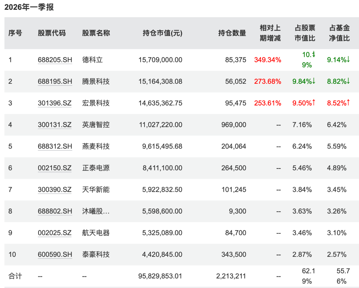Open the 002150.SZ stock link
The width and height of the screenshot is (359, 288).
coord(55,168)
